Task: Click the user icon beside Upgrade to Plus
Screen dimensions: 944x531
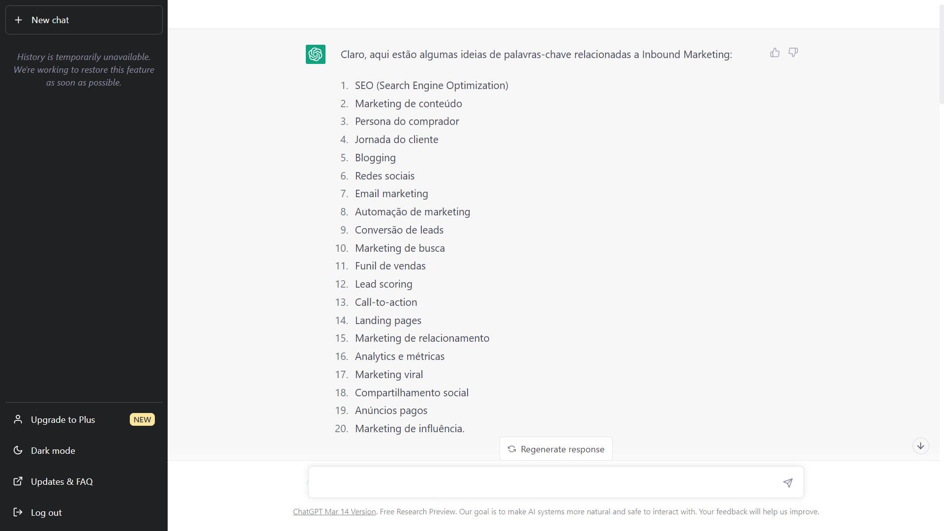Action: pos(18,419)
